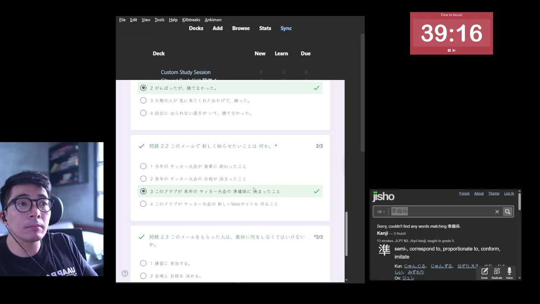Open the File menu in Anki
This screenshot has height=304, width=540.
(x=122, y=20)
